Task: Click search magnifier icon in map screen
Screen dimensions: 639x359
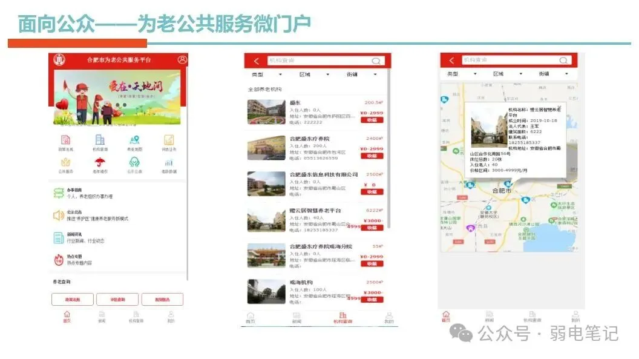Action: click(x=563, y=61)
